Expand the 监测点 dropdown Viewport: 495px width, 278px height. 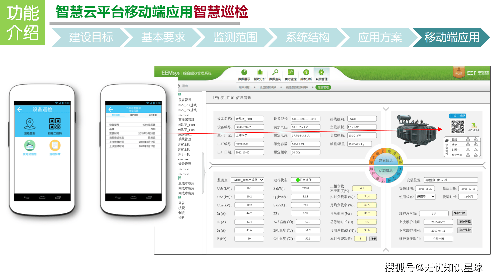(261, 180)
